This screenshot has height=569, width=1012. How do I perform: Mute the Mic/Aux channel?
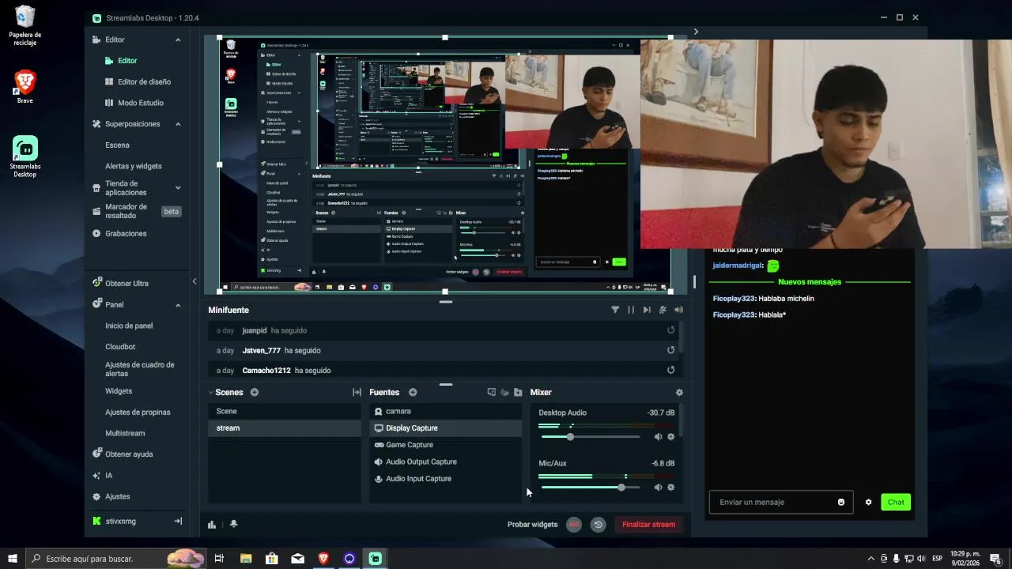point(658,488)
